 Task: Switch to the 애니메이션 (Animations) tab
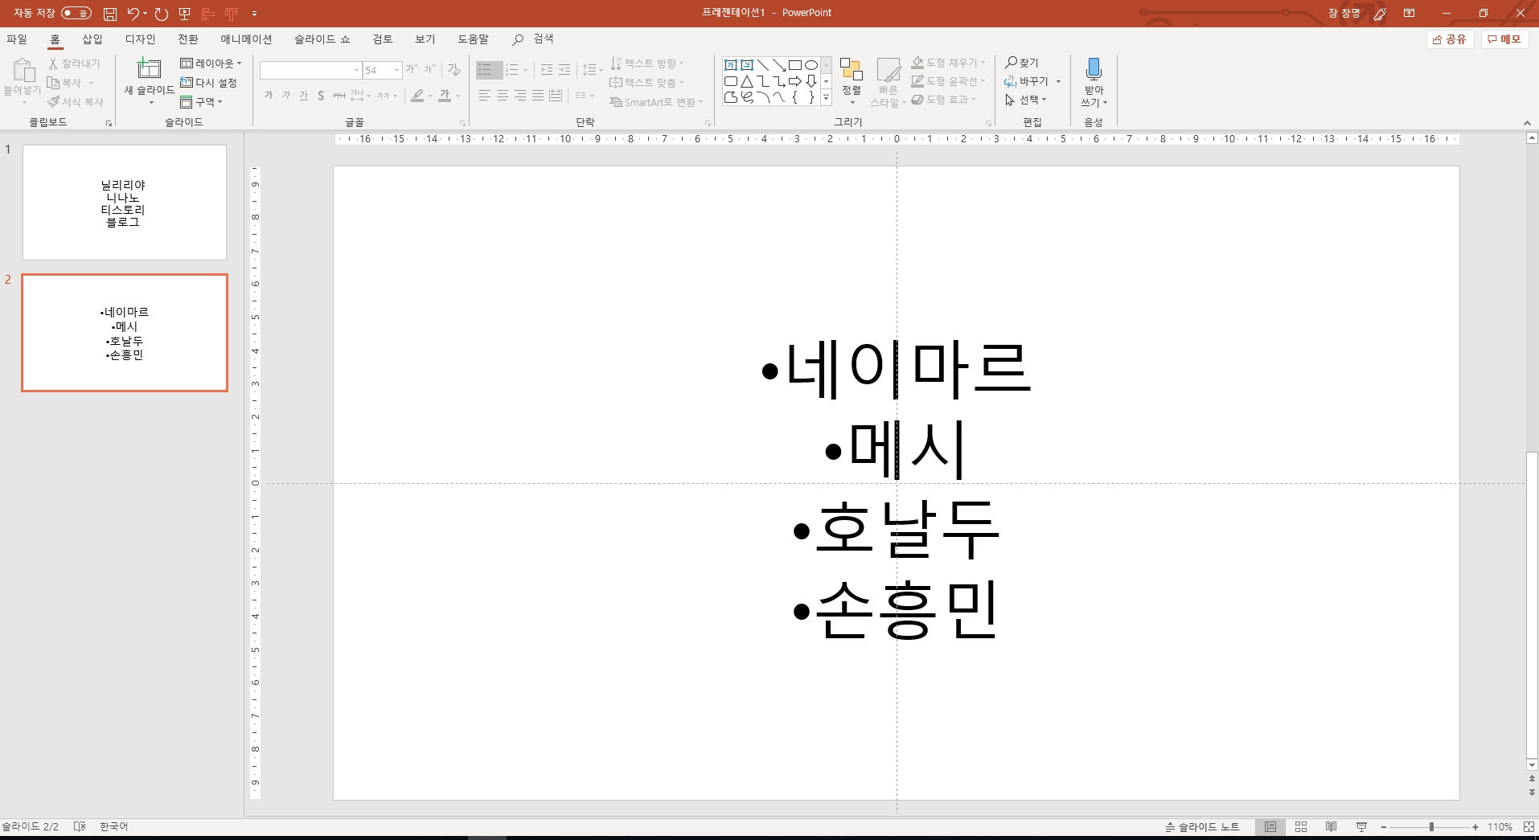point(246,39)
